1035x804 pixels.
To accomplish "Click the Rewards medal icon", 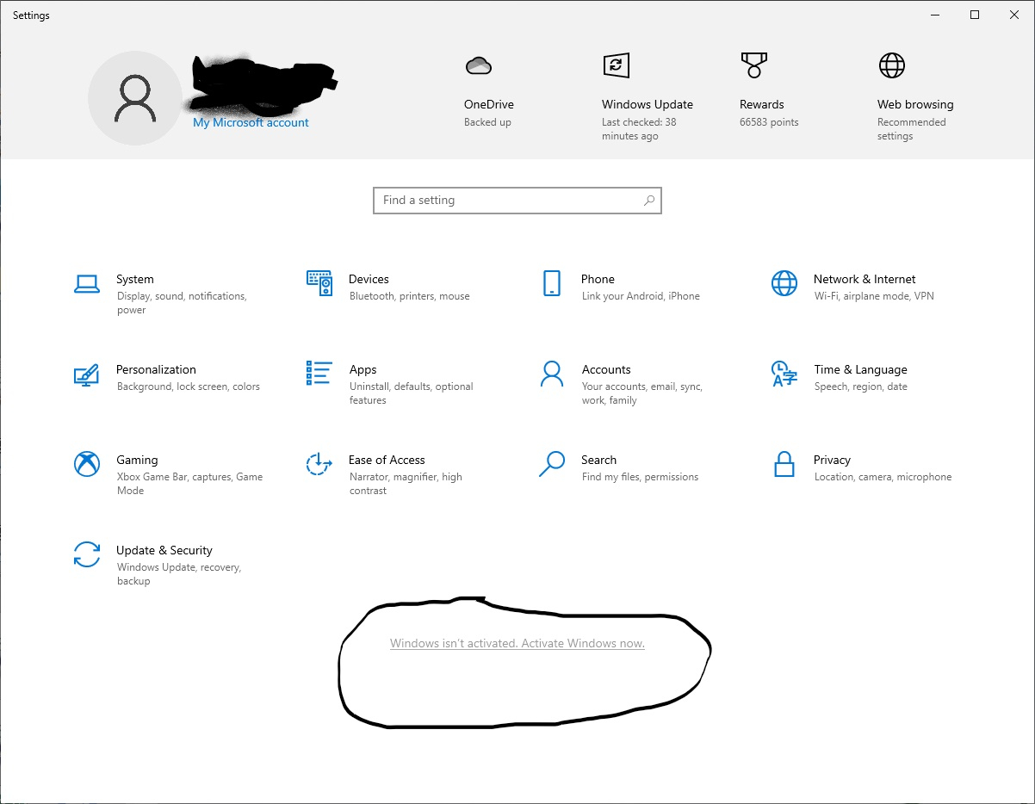I will click(753, 65).
